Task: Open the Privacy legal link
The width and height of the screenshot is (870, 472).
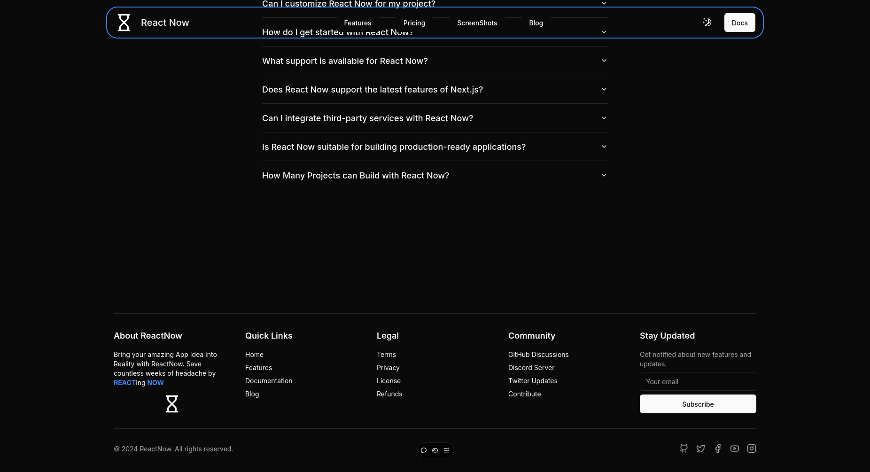Action: pyautogui.click(x=388, y=368)
